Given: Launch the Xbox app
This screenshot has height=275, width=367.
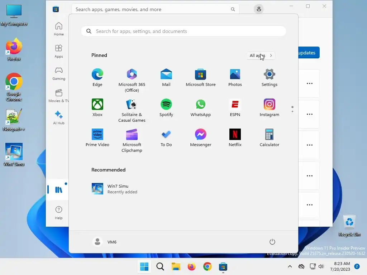Looking at the screenshot, I should click(x=97, y=107).
